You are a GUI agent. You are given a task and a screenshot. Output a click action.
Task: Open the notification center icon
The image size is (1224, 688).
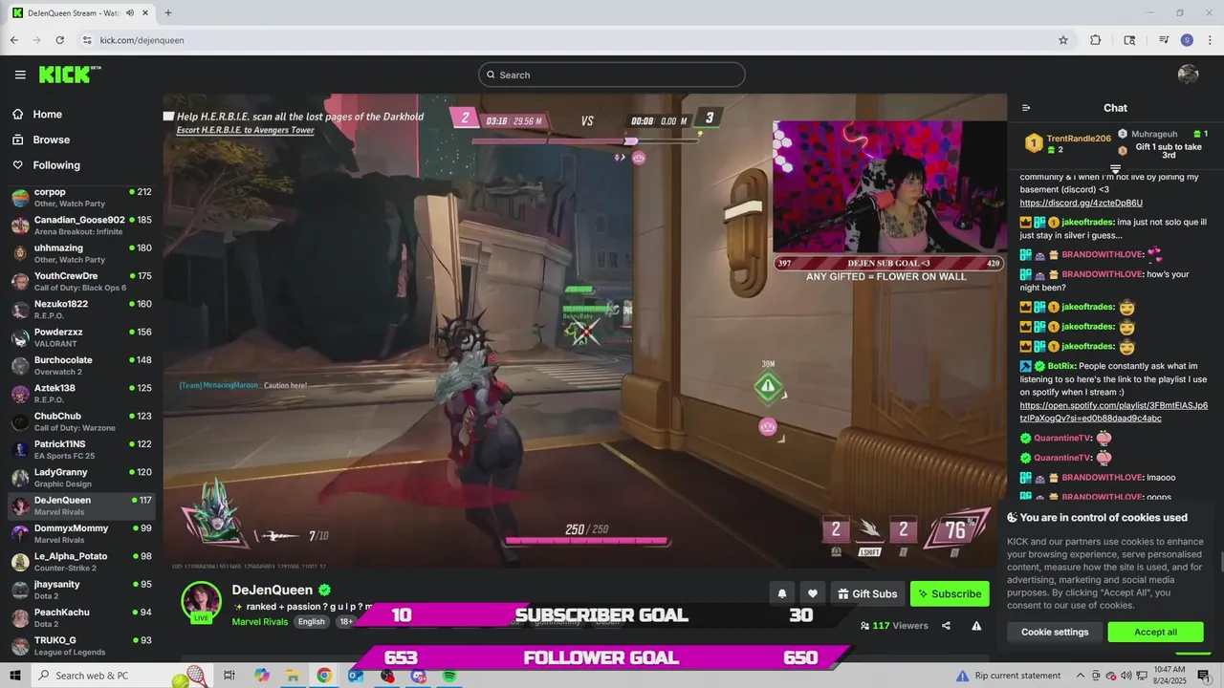pyautogui.click(x=1204, y=676)
